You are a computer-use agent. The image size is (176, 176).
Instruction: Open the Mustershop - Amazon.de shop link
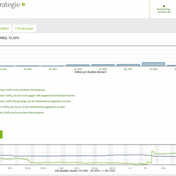tap(164, 11)
